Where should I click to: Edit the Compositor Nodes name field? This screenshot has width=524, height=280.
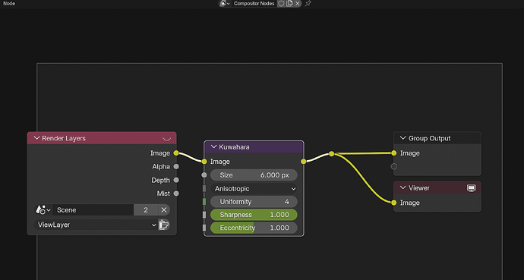(254, 3)
